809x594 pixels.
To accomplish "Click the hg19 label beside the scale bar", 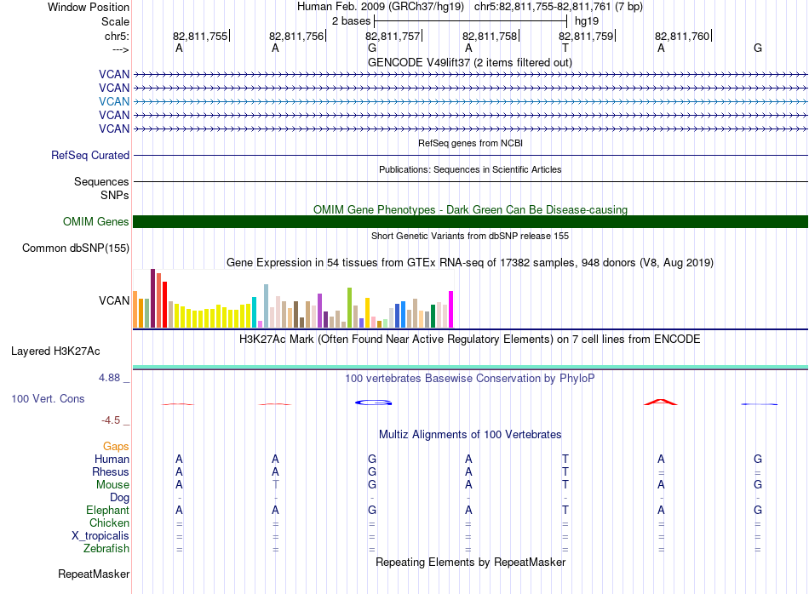I will point(587,21).
